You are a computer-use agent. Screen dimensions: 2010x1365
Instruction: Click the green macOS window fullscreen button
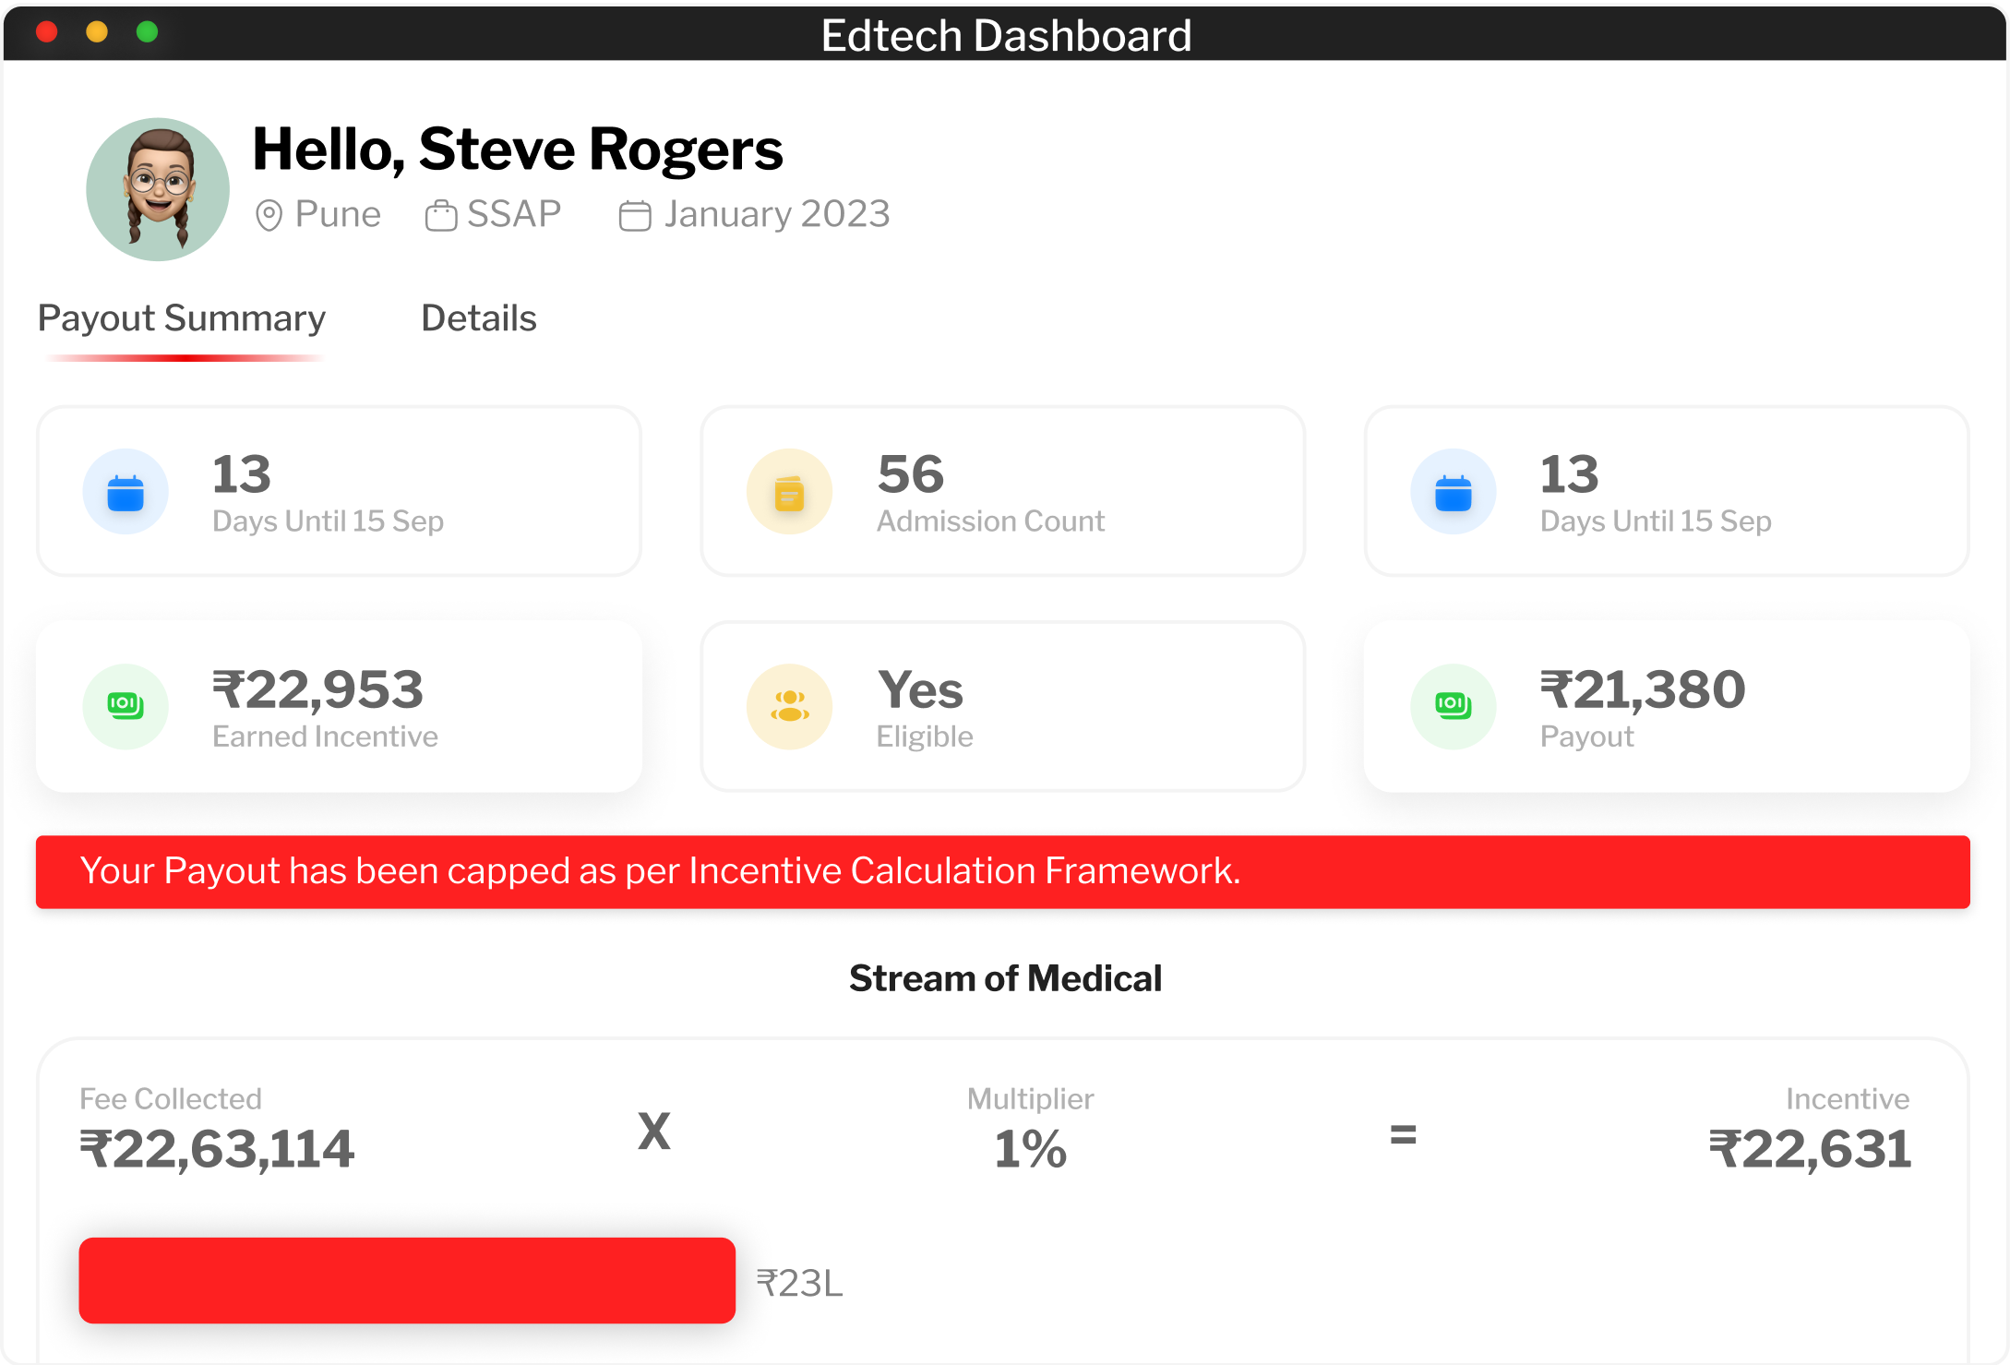pos(147,32)
